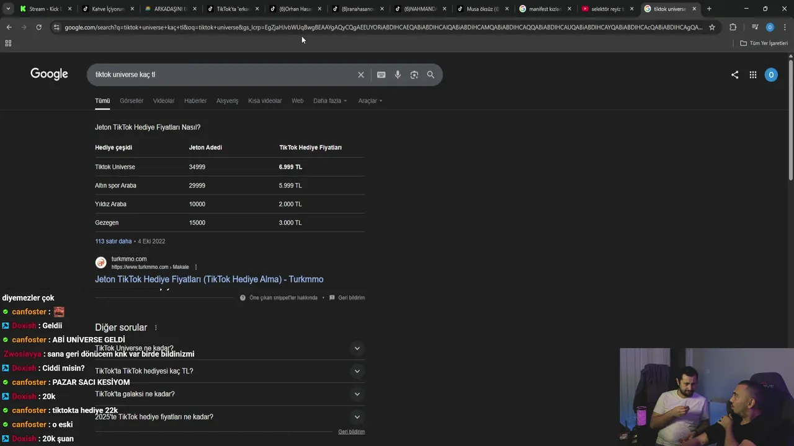Open the Chrome profile icon in toolbar
Screen dimensions: 794x446
(x=770, y=27)
